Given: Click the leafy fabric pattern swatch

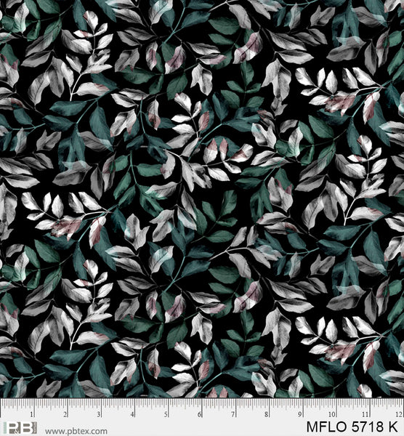Looking at the screenshot, I should point(202,199).
